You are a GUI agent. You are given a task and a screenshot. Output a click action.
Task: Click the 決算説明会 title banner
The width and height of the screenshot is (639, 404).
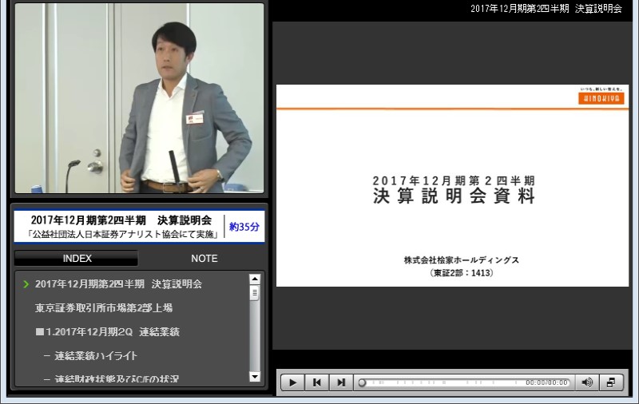[x=120, y=228]
